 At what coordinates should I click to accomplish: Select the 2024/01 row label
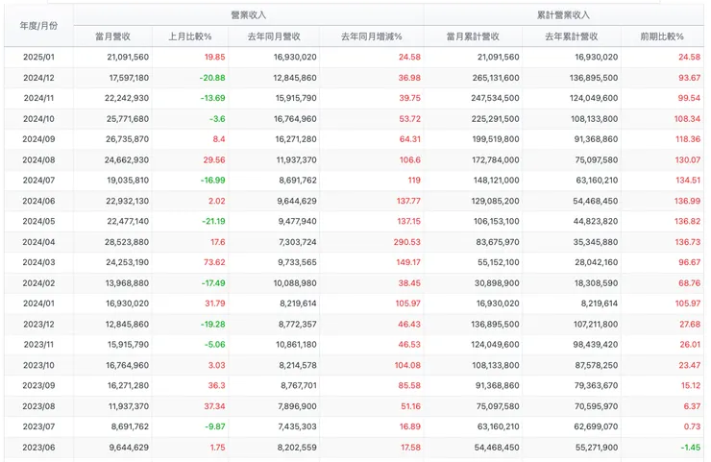38,304
